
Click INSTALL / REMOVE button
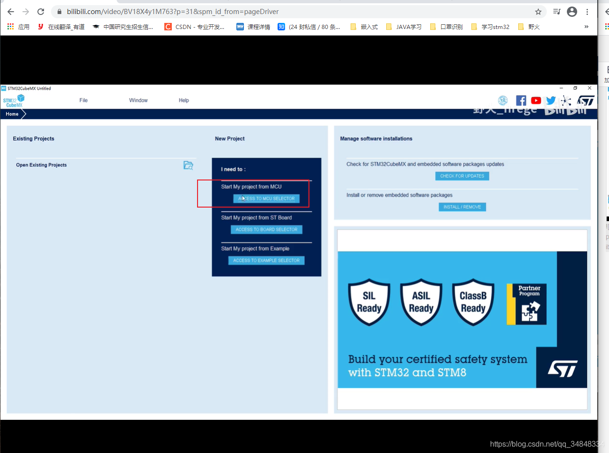[462, 207]
